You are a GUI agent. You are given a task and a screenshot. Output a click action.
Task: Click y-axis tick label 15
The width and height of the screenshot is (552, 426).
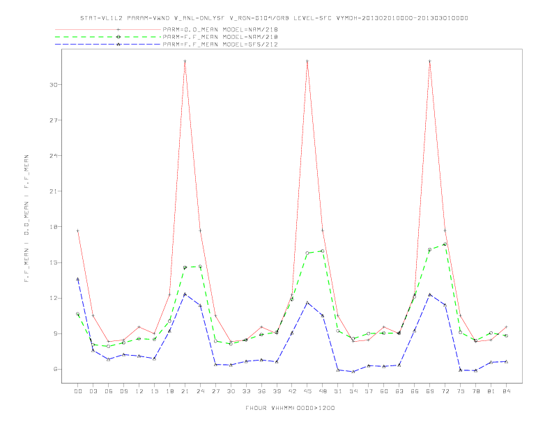(x=54, y=262)
